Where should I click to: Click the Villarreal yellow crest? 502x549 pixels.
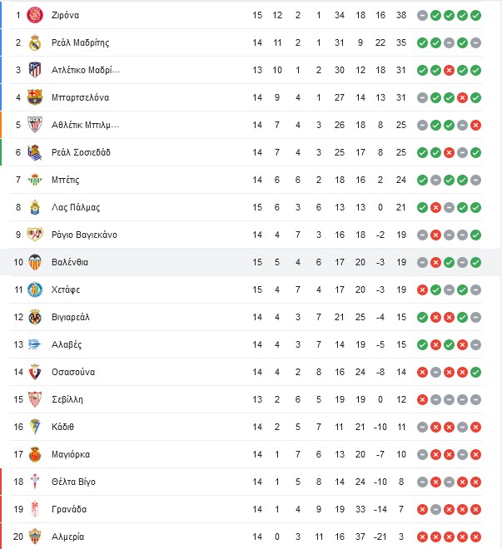click(x=35, y=317)
